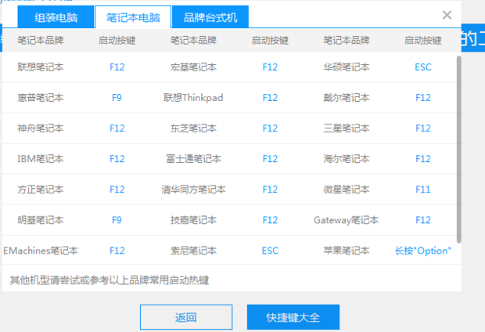
Task: Click the F12 key for 技嘉笔记本
Action: (x=270, y=220)
